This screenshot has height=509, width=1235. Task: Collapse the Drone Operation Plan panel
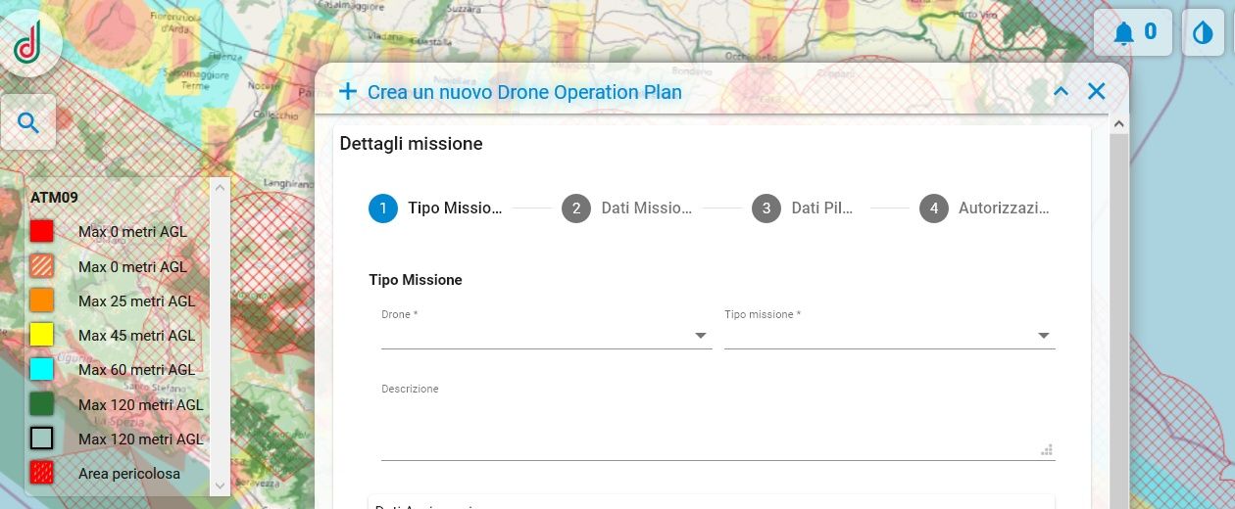(1061, 91)
